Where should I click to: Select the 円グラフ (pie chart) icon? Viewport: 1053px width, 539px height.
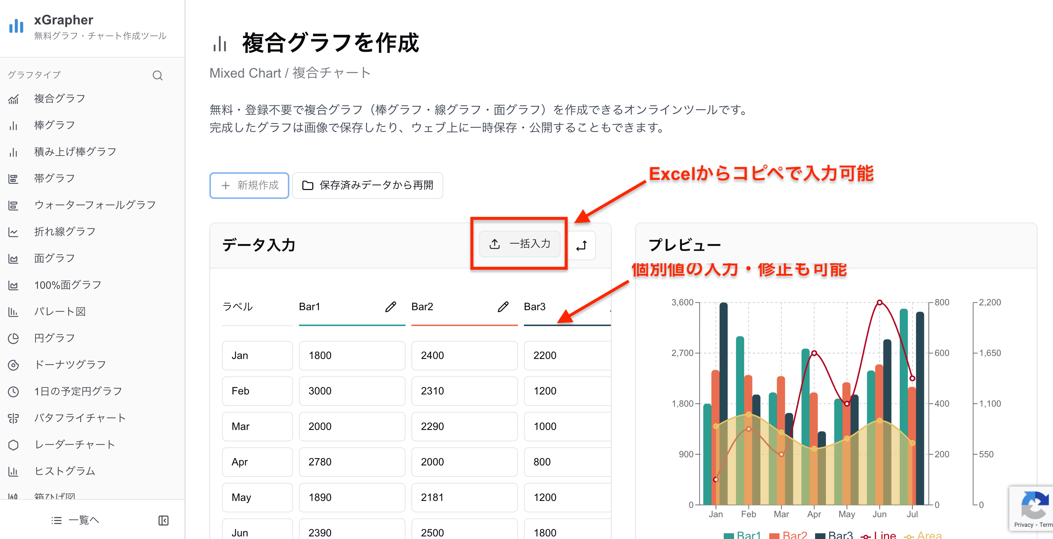pos(13,338)
